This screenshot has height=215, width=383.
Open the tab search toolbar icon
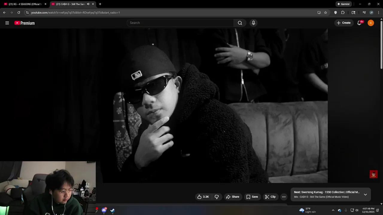353,13
